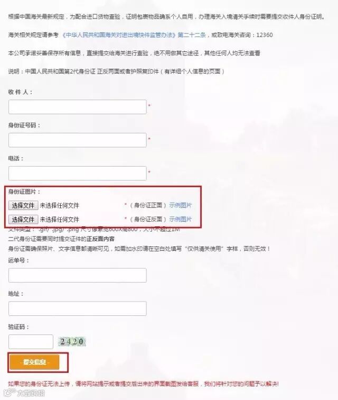The width and height of the screenshot is (338, 400).
Task: Click 未选择任何文件 text for front image
Action: point(60,205)
